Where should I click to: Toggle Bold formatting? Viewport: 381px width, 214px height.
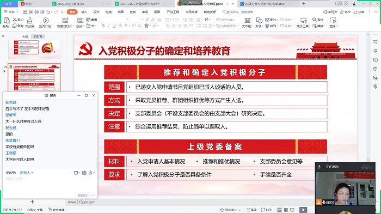click(103, 26)
